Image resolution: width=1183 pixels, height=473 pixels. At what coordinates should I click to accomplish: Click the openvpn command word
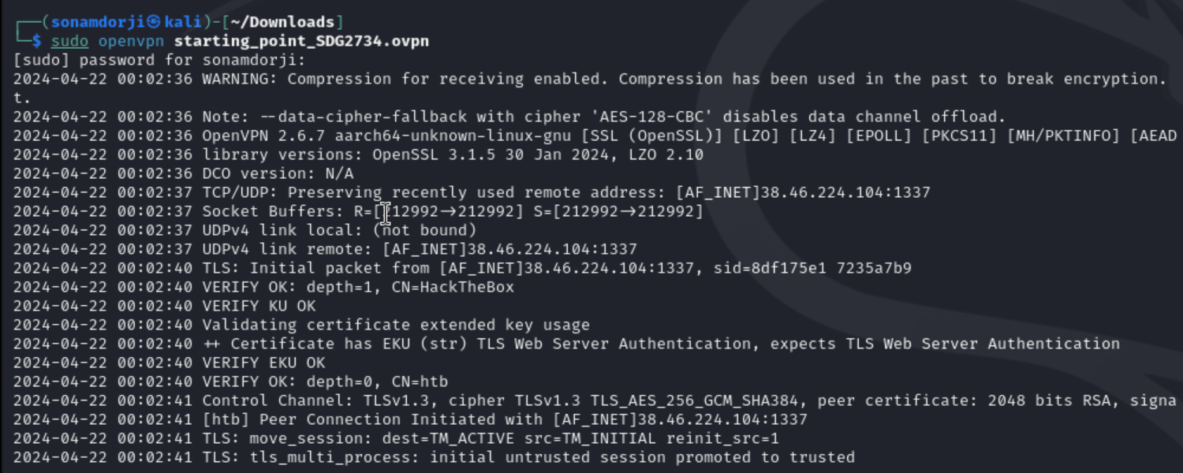click(132, 41)
